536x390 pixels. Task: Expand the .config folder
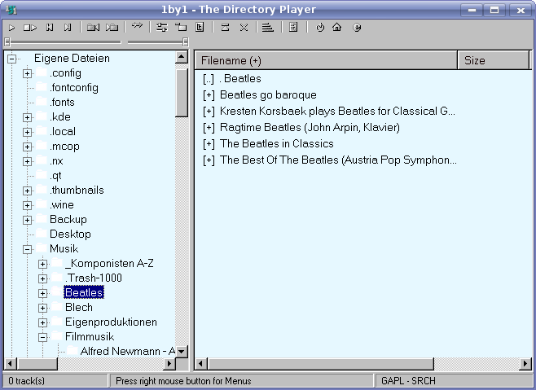(28, 74)
